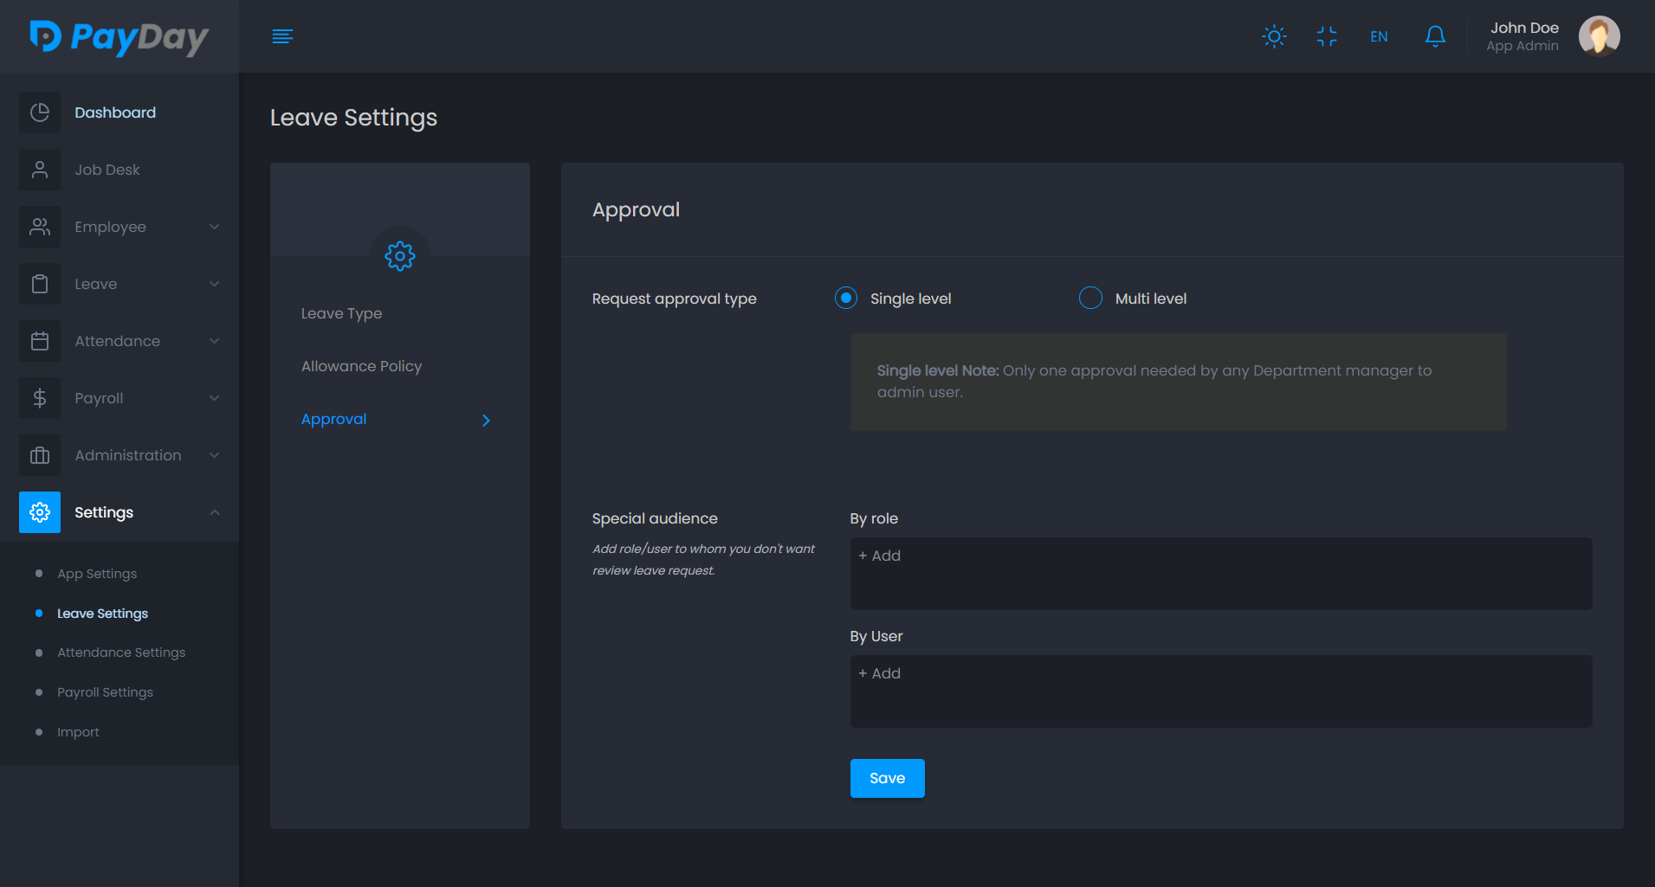Open Attendance Settings submenu link
1655x887 pixels.
tap(121, 652)
